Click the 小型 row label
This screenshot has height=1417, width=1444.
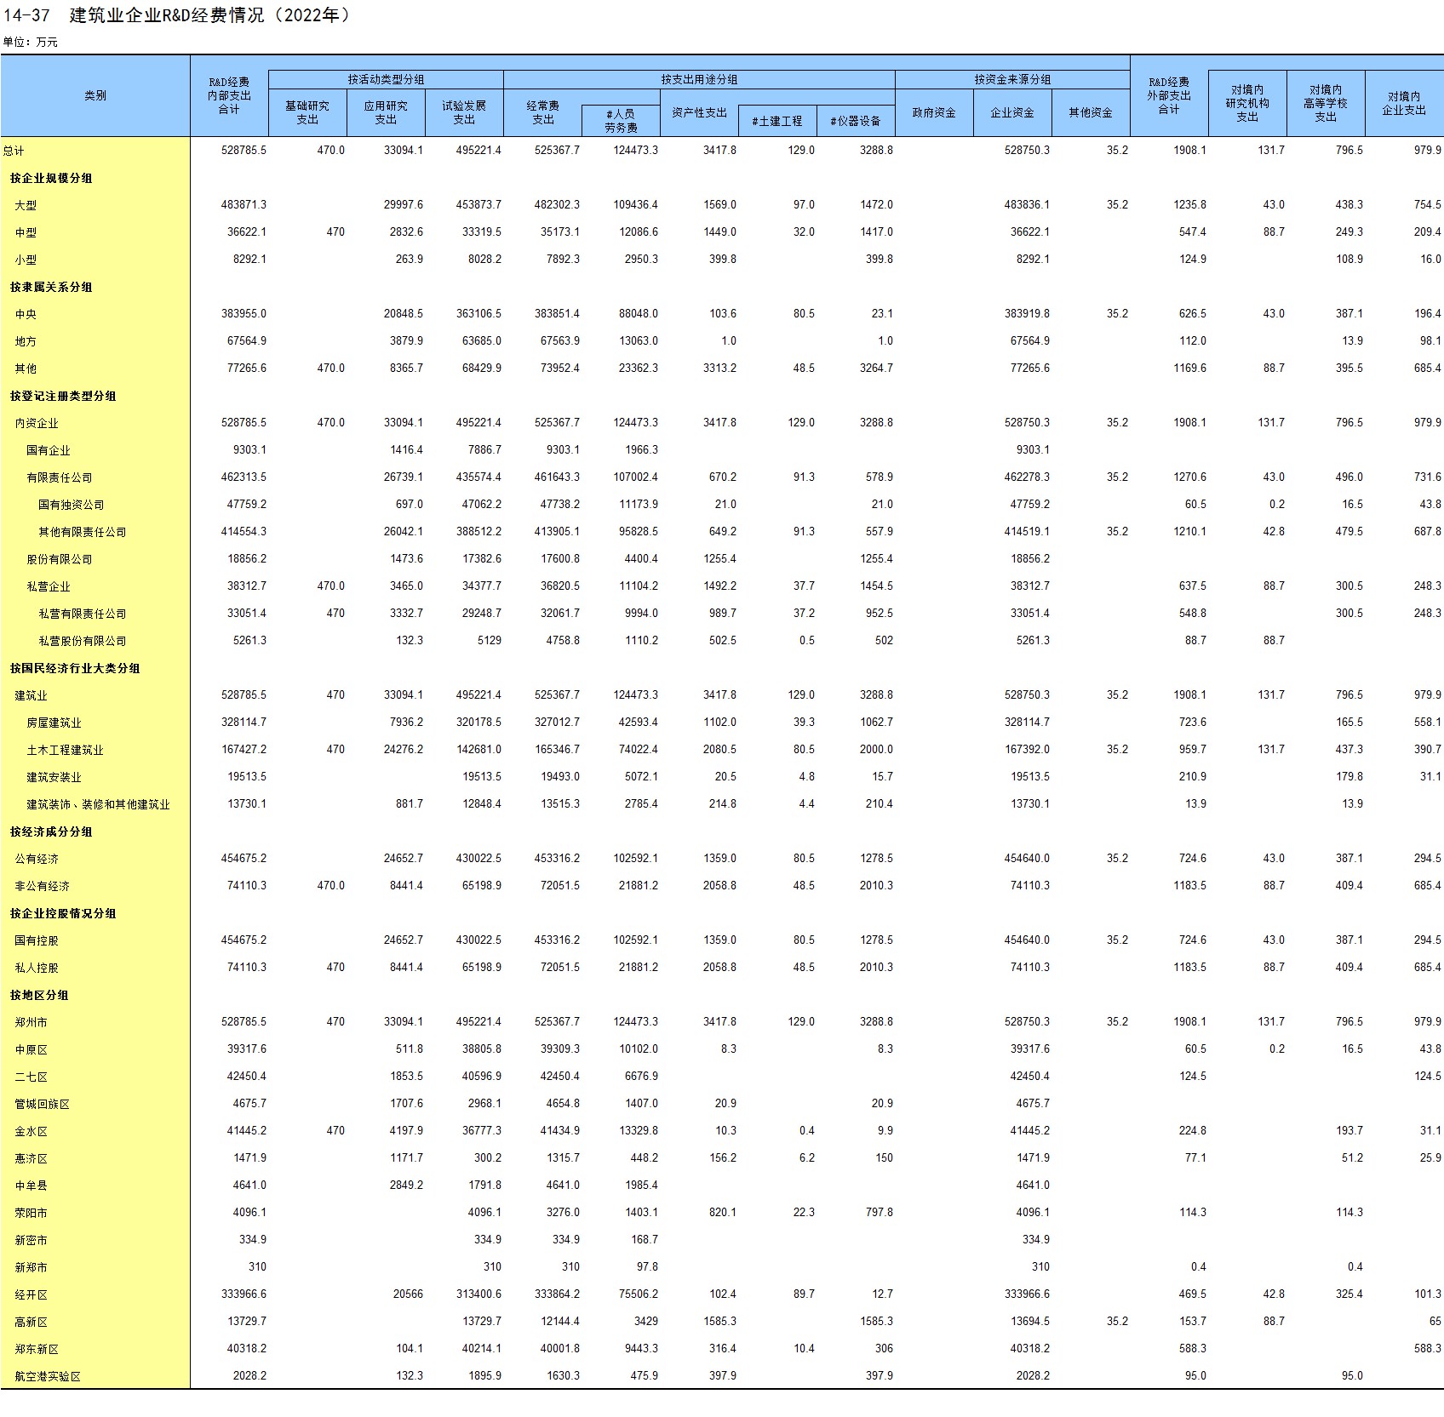(26, 260)
